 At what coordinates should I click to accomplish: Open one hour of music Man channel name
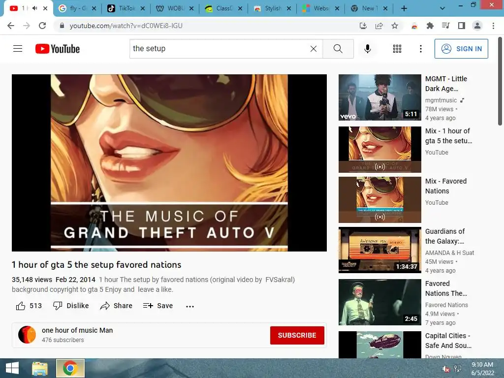click(x=77, y=330)
